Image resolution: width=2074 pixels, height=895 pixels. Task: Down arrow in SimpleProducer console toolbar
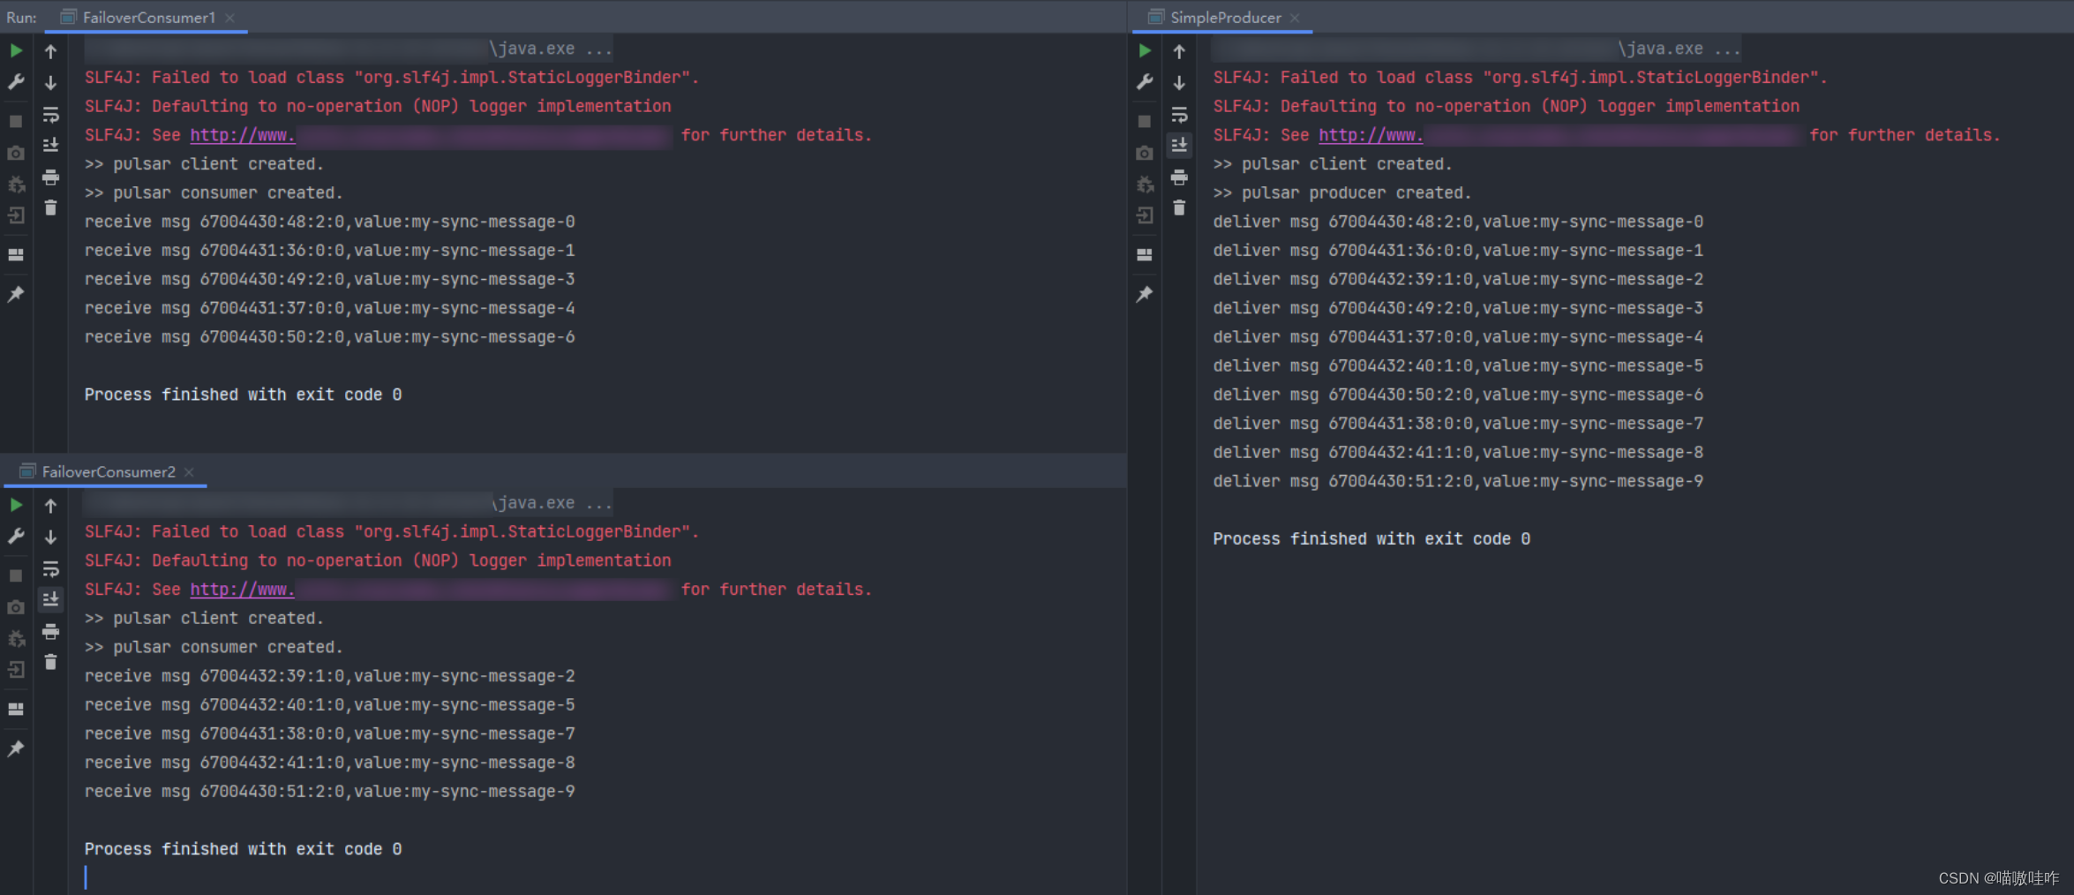click(x=1179, y=82)
